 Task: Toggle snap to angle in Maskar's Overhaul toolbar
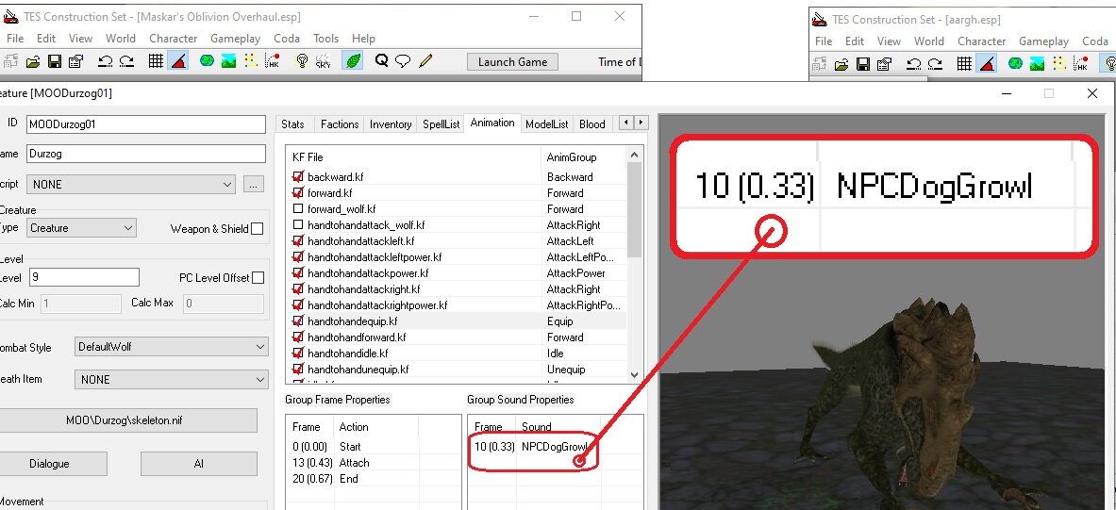pyautogui.click(x=178, y=62)
